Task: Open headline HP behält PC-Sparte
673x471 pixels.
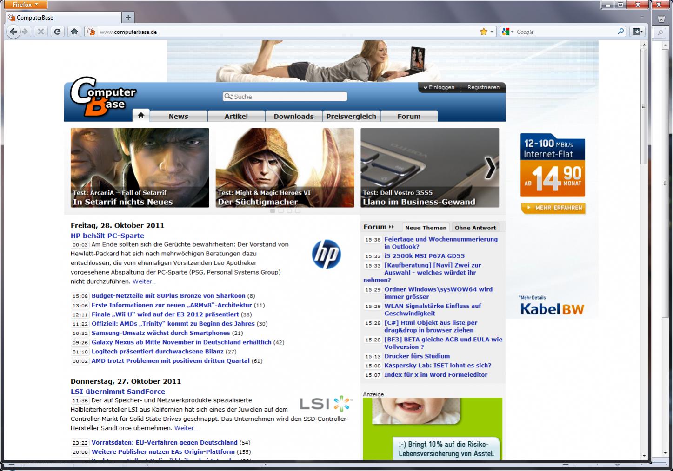Action: (x=107, y=235)
